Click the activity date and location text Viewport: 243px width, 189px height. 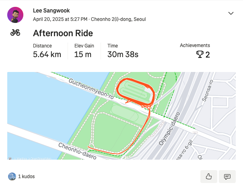click(x=89, y=19)
